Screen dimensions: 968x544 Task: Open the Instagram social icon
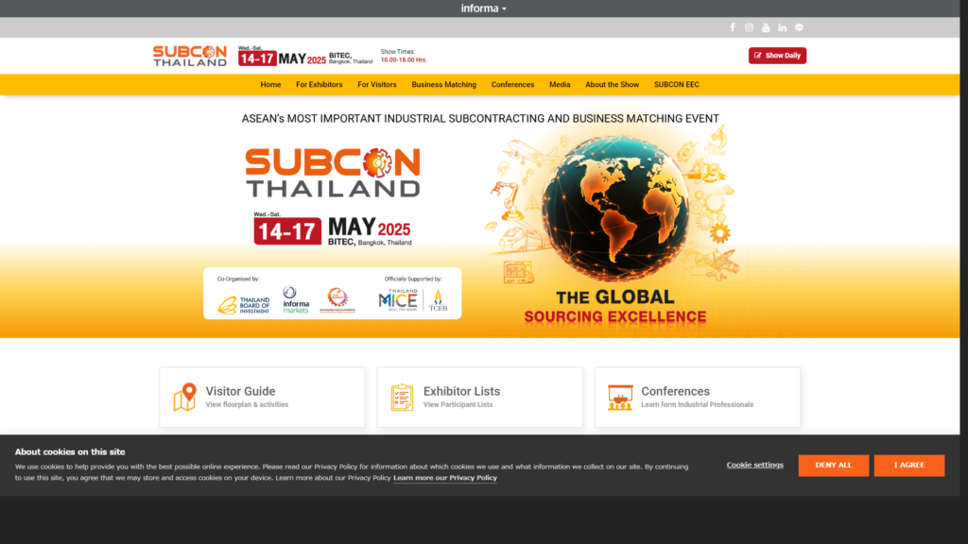point(749,27)
